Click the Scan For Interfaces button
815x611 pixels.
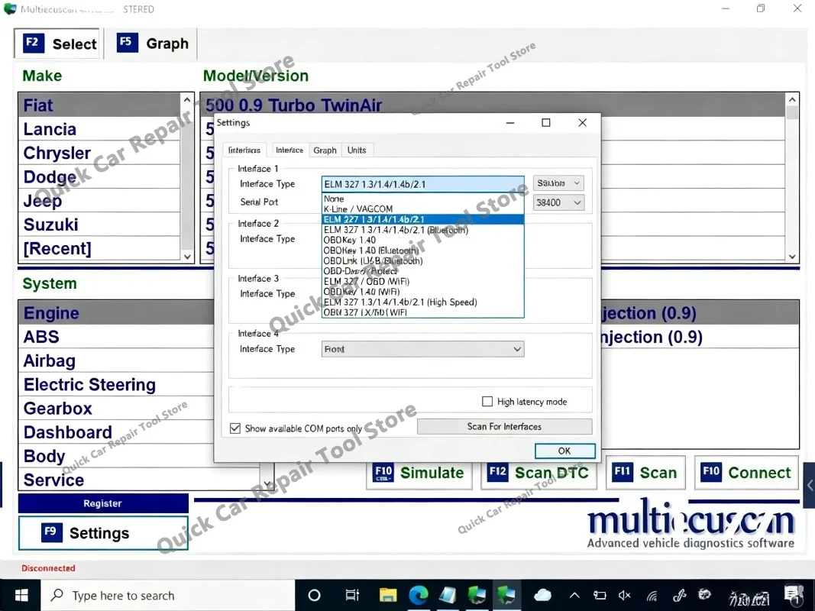tap(504, 427)
